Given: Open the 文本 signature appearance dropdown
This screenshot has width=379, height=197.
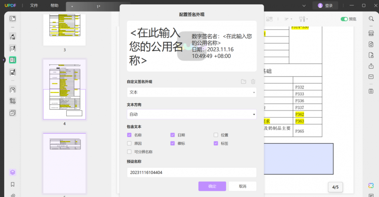Looking at the screenshot, I should (192, 92).
